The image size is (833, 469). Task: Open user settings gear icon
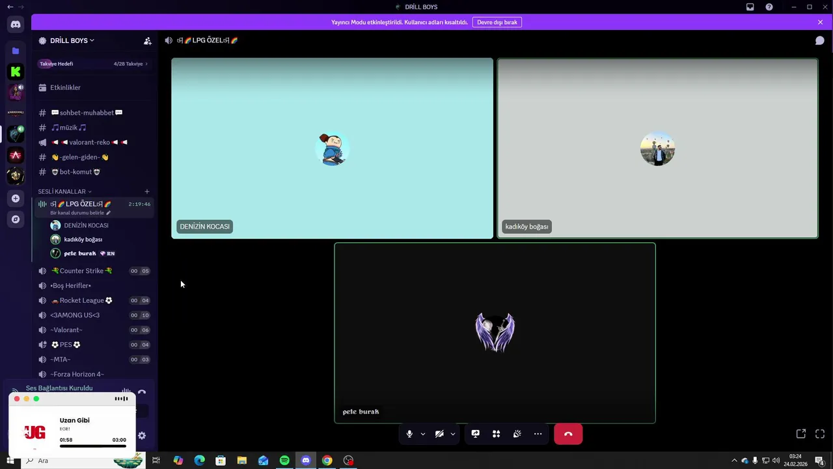coord(142,436)
